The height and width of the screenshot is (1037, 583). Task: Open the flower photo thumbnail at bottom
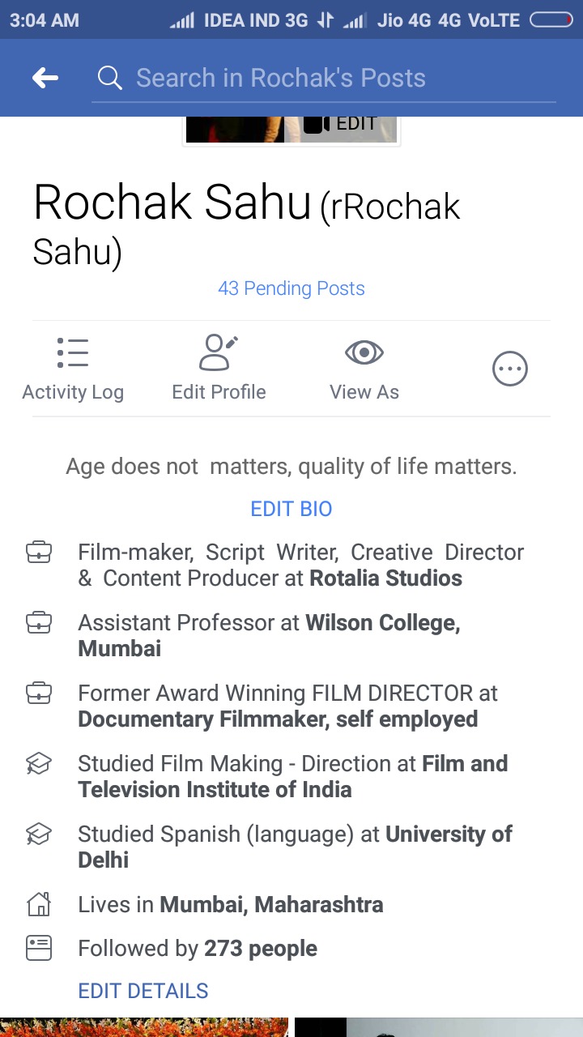point(144,1027)
